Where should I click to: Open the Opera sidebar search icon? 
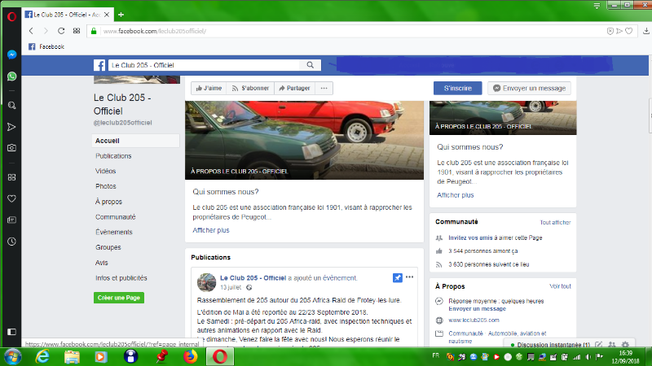11,106
